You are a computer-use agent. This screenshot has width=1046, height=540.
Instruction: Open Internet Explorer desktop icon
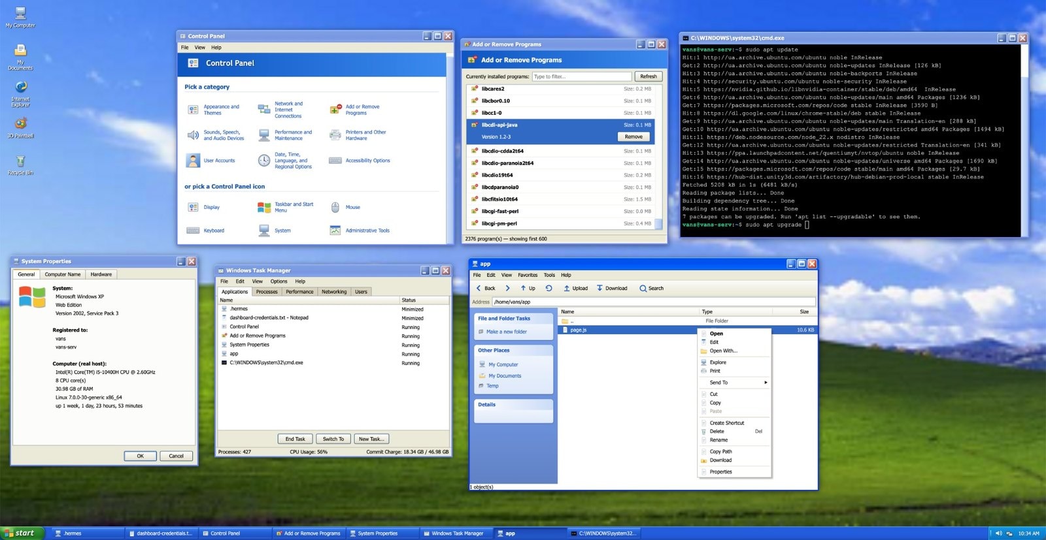pos(21,87)
